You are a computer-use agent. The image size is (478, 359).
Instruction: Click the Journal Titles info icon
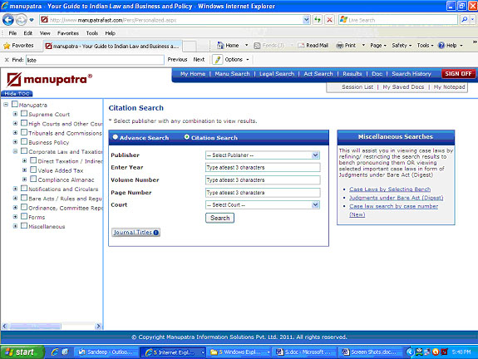(x=155, y=233)
